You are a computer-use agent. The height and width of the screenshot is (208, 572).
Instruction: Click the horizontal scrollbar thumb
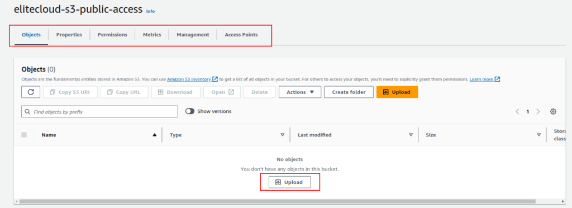click(x=277, y=201)
